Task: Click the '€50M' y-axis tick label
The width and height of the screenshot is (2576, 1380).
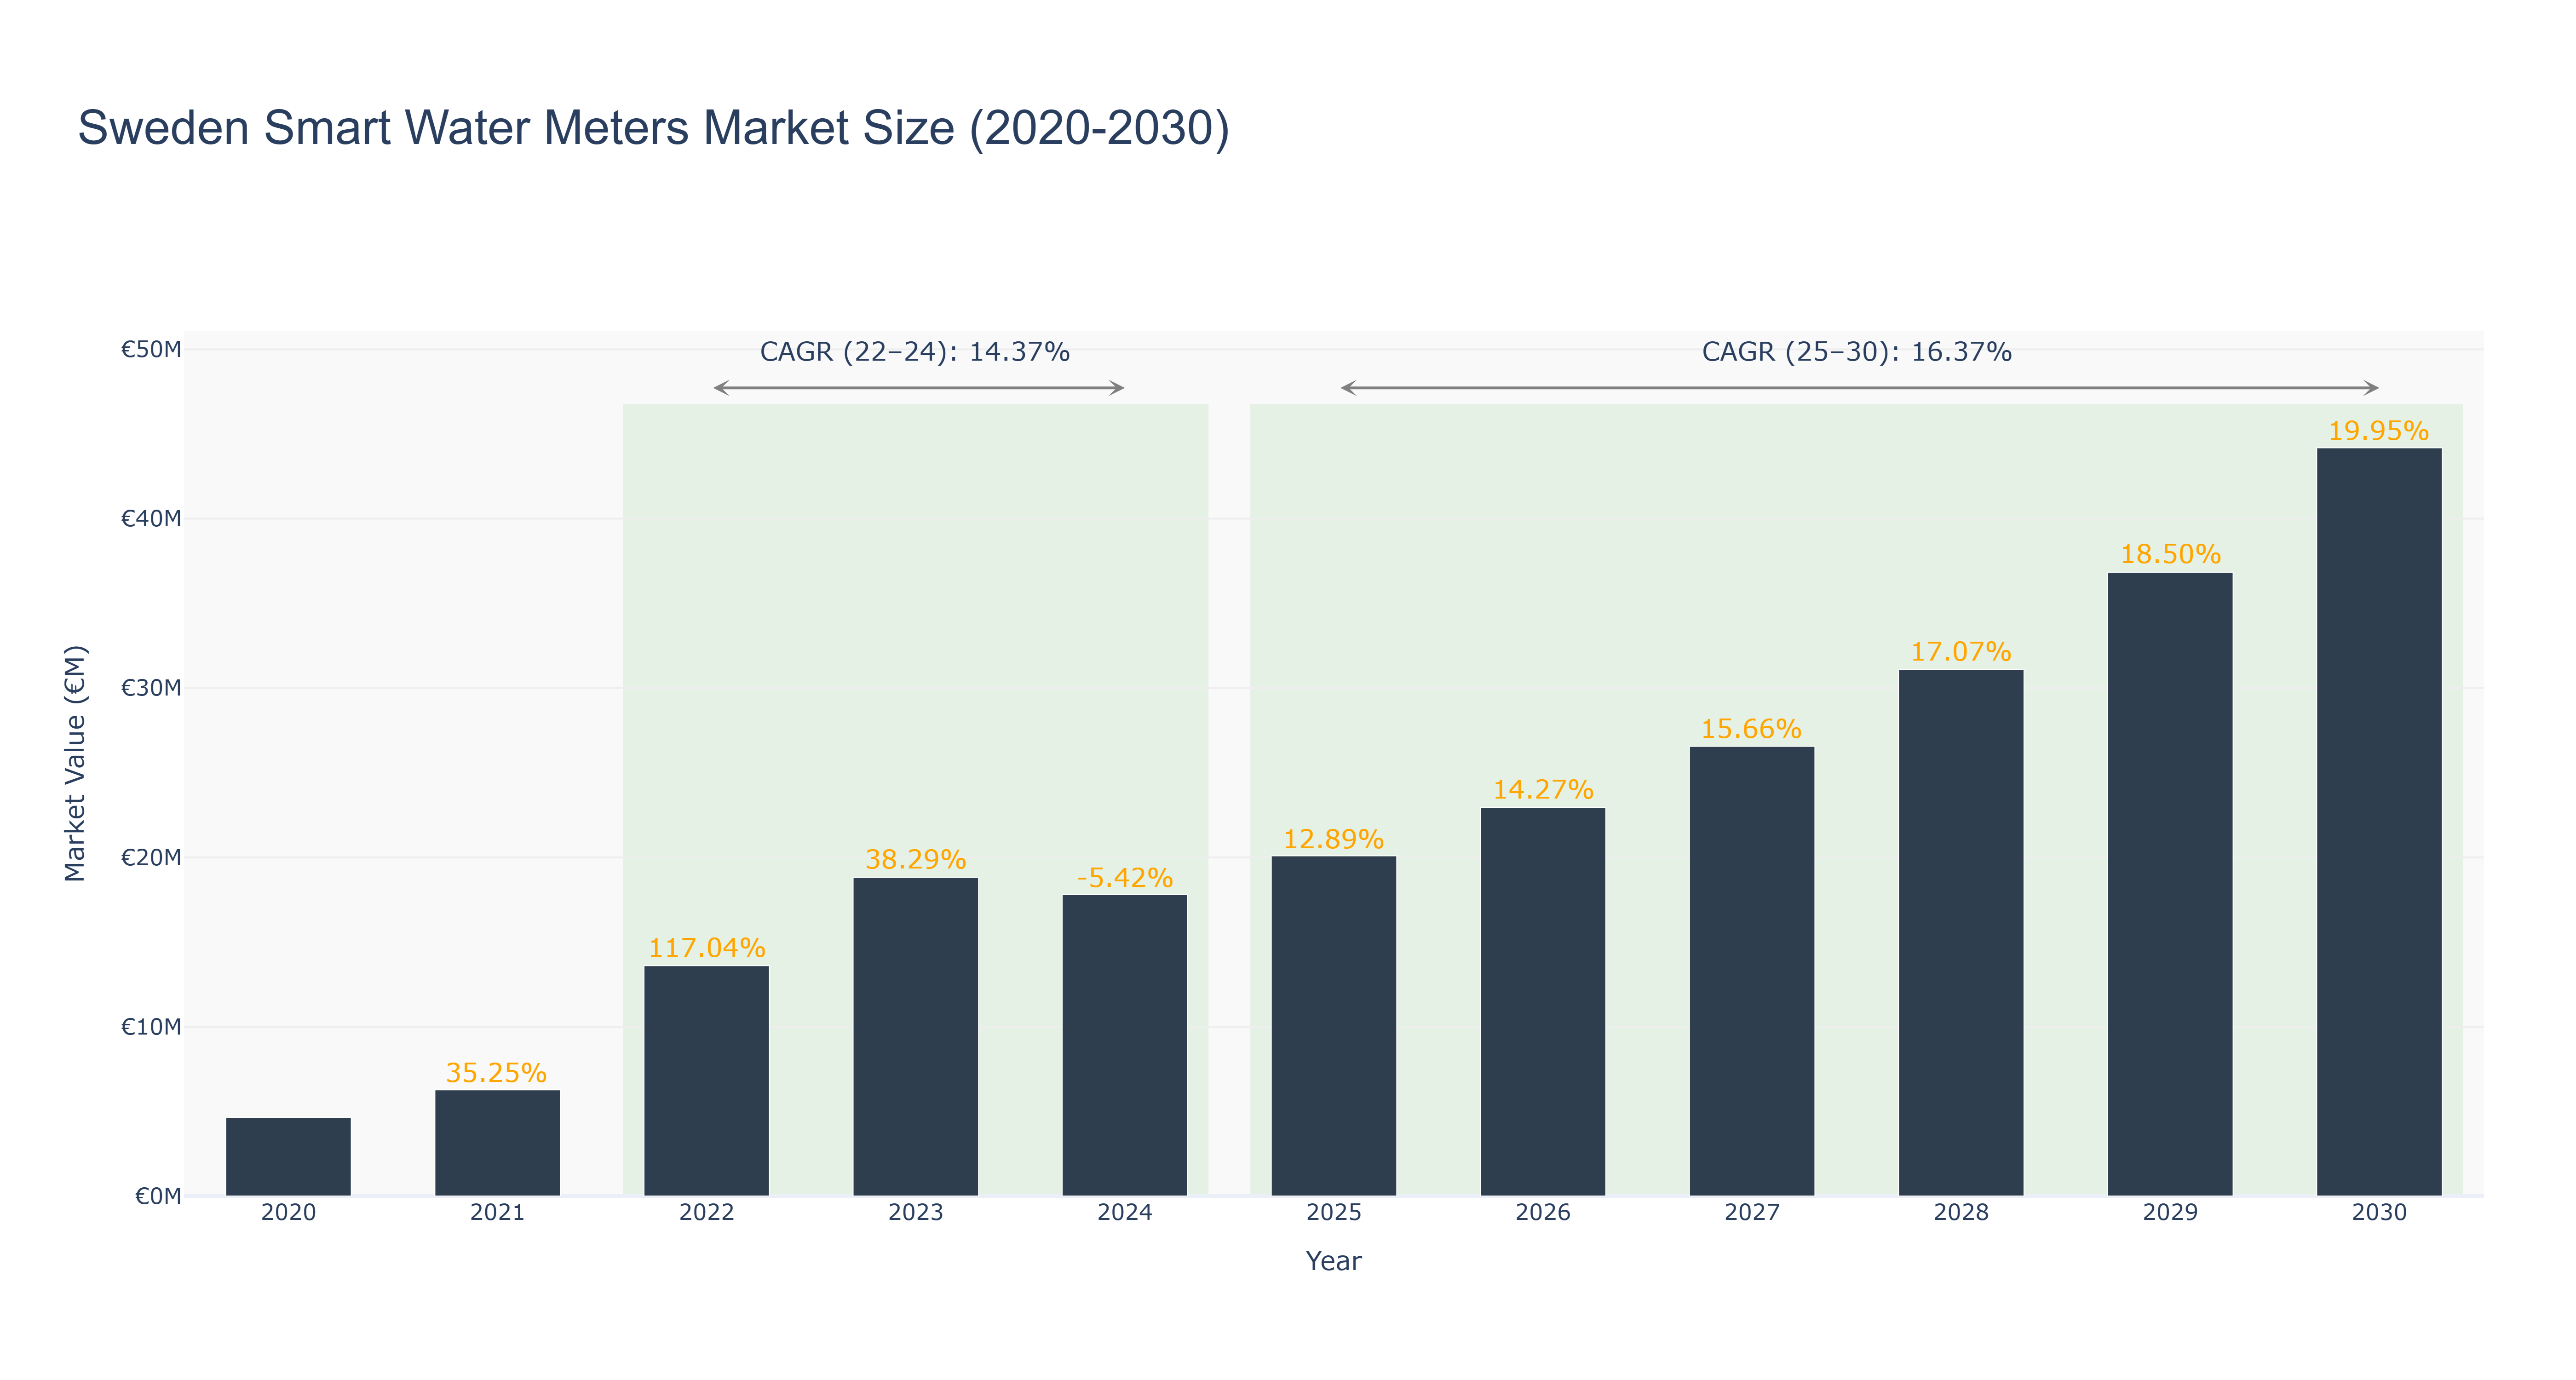Action: [x=151, y=350]
